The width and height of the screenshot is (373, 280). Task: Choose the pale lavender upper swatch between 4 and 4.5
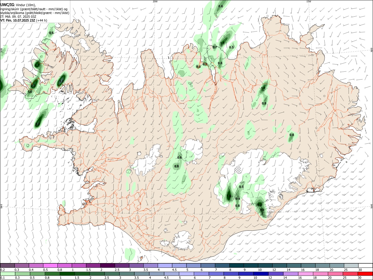(x=164, y=265)
